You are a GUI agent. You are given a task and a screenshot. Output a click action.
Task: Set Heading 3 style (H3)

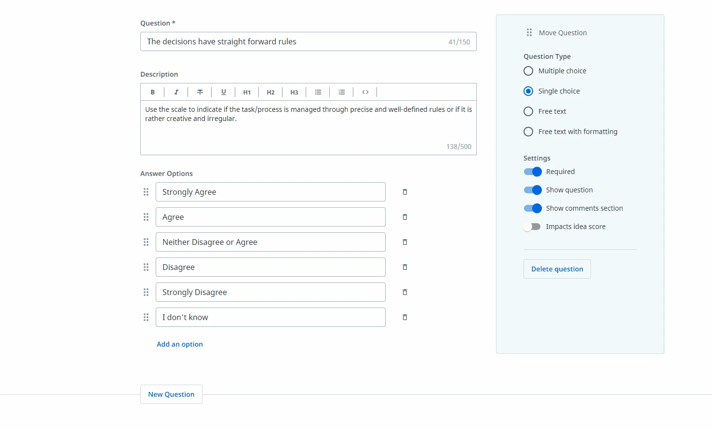294,92
